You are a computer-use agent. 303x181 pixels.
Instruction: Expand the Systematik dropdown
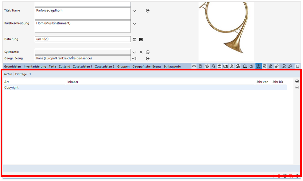135,52
